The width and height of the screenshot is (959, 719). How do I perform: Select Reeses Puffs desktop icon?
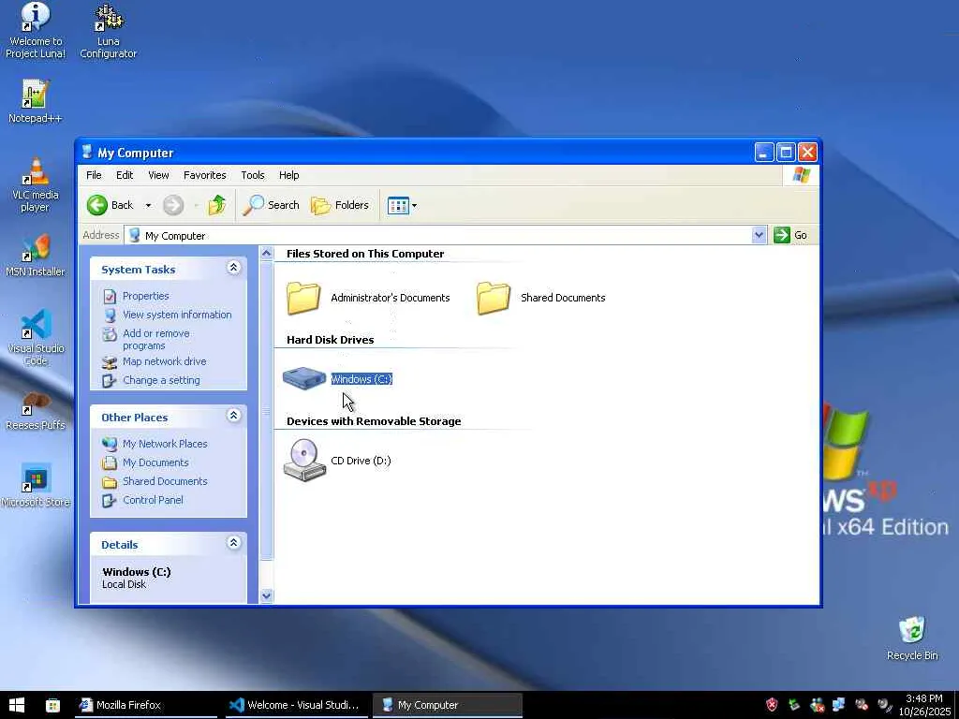(x=35, y=411)
